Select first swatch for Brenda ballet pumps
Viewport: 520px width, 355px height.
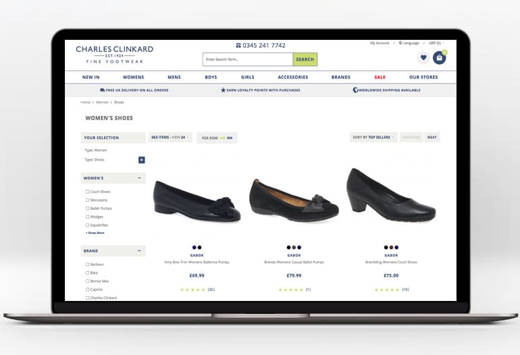(x=288, y=247)
